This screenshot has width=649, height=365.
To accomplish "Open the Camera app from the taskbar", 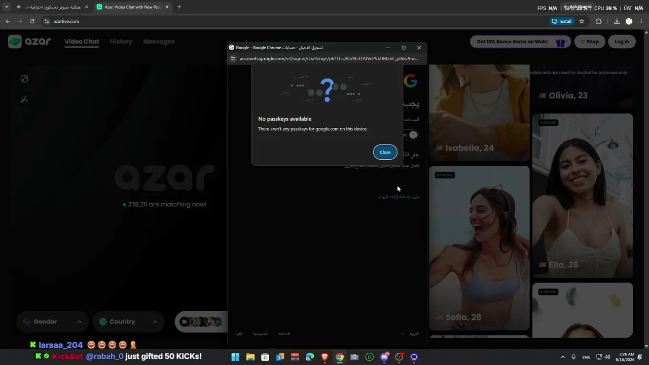I will click(354, 357).
